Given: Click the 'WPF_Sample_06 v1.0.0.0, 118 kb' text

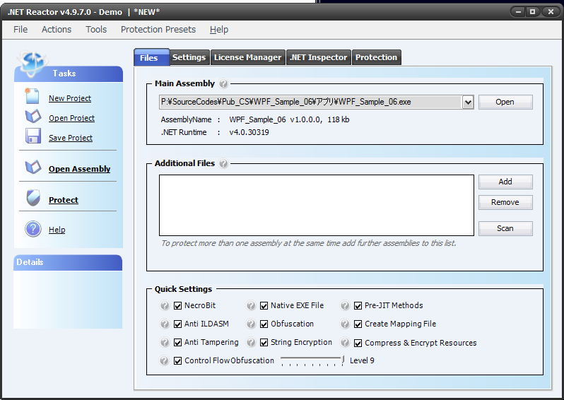Looking at the screenshot, I should (289, 119).
